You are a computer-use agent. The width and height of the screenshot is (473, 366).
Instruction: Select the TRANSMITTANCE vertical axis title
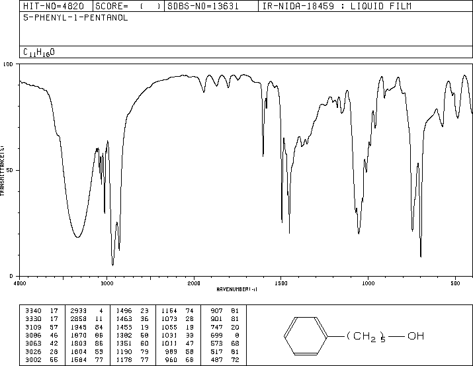[2, 171]
